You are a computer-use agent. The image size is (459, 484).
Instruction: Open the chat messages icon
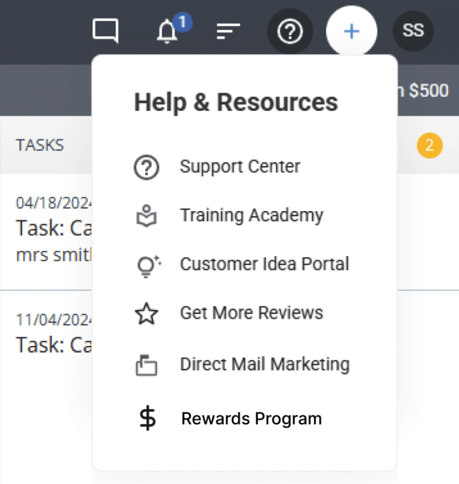tap(105, 31)
